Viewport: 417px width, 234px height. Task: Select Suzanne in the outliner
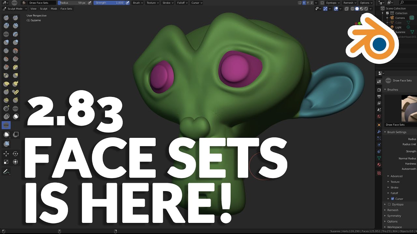click(400, 32)
